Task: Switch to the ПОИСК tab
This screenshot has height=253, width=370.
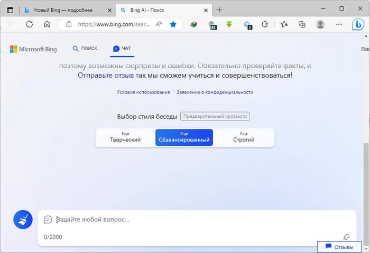Action: (x=85, y=49)
